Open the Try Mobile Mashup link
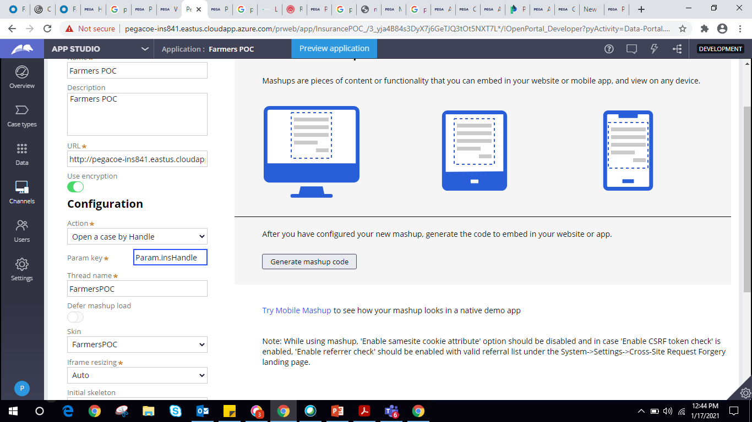752x422 pixels. tap(296, 310)
